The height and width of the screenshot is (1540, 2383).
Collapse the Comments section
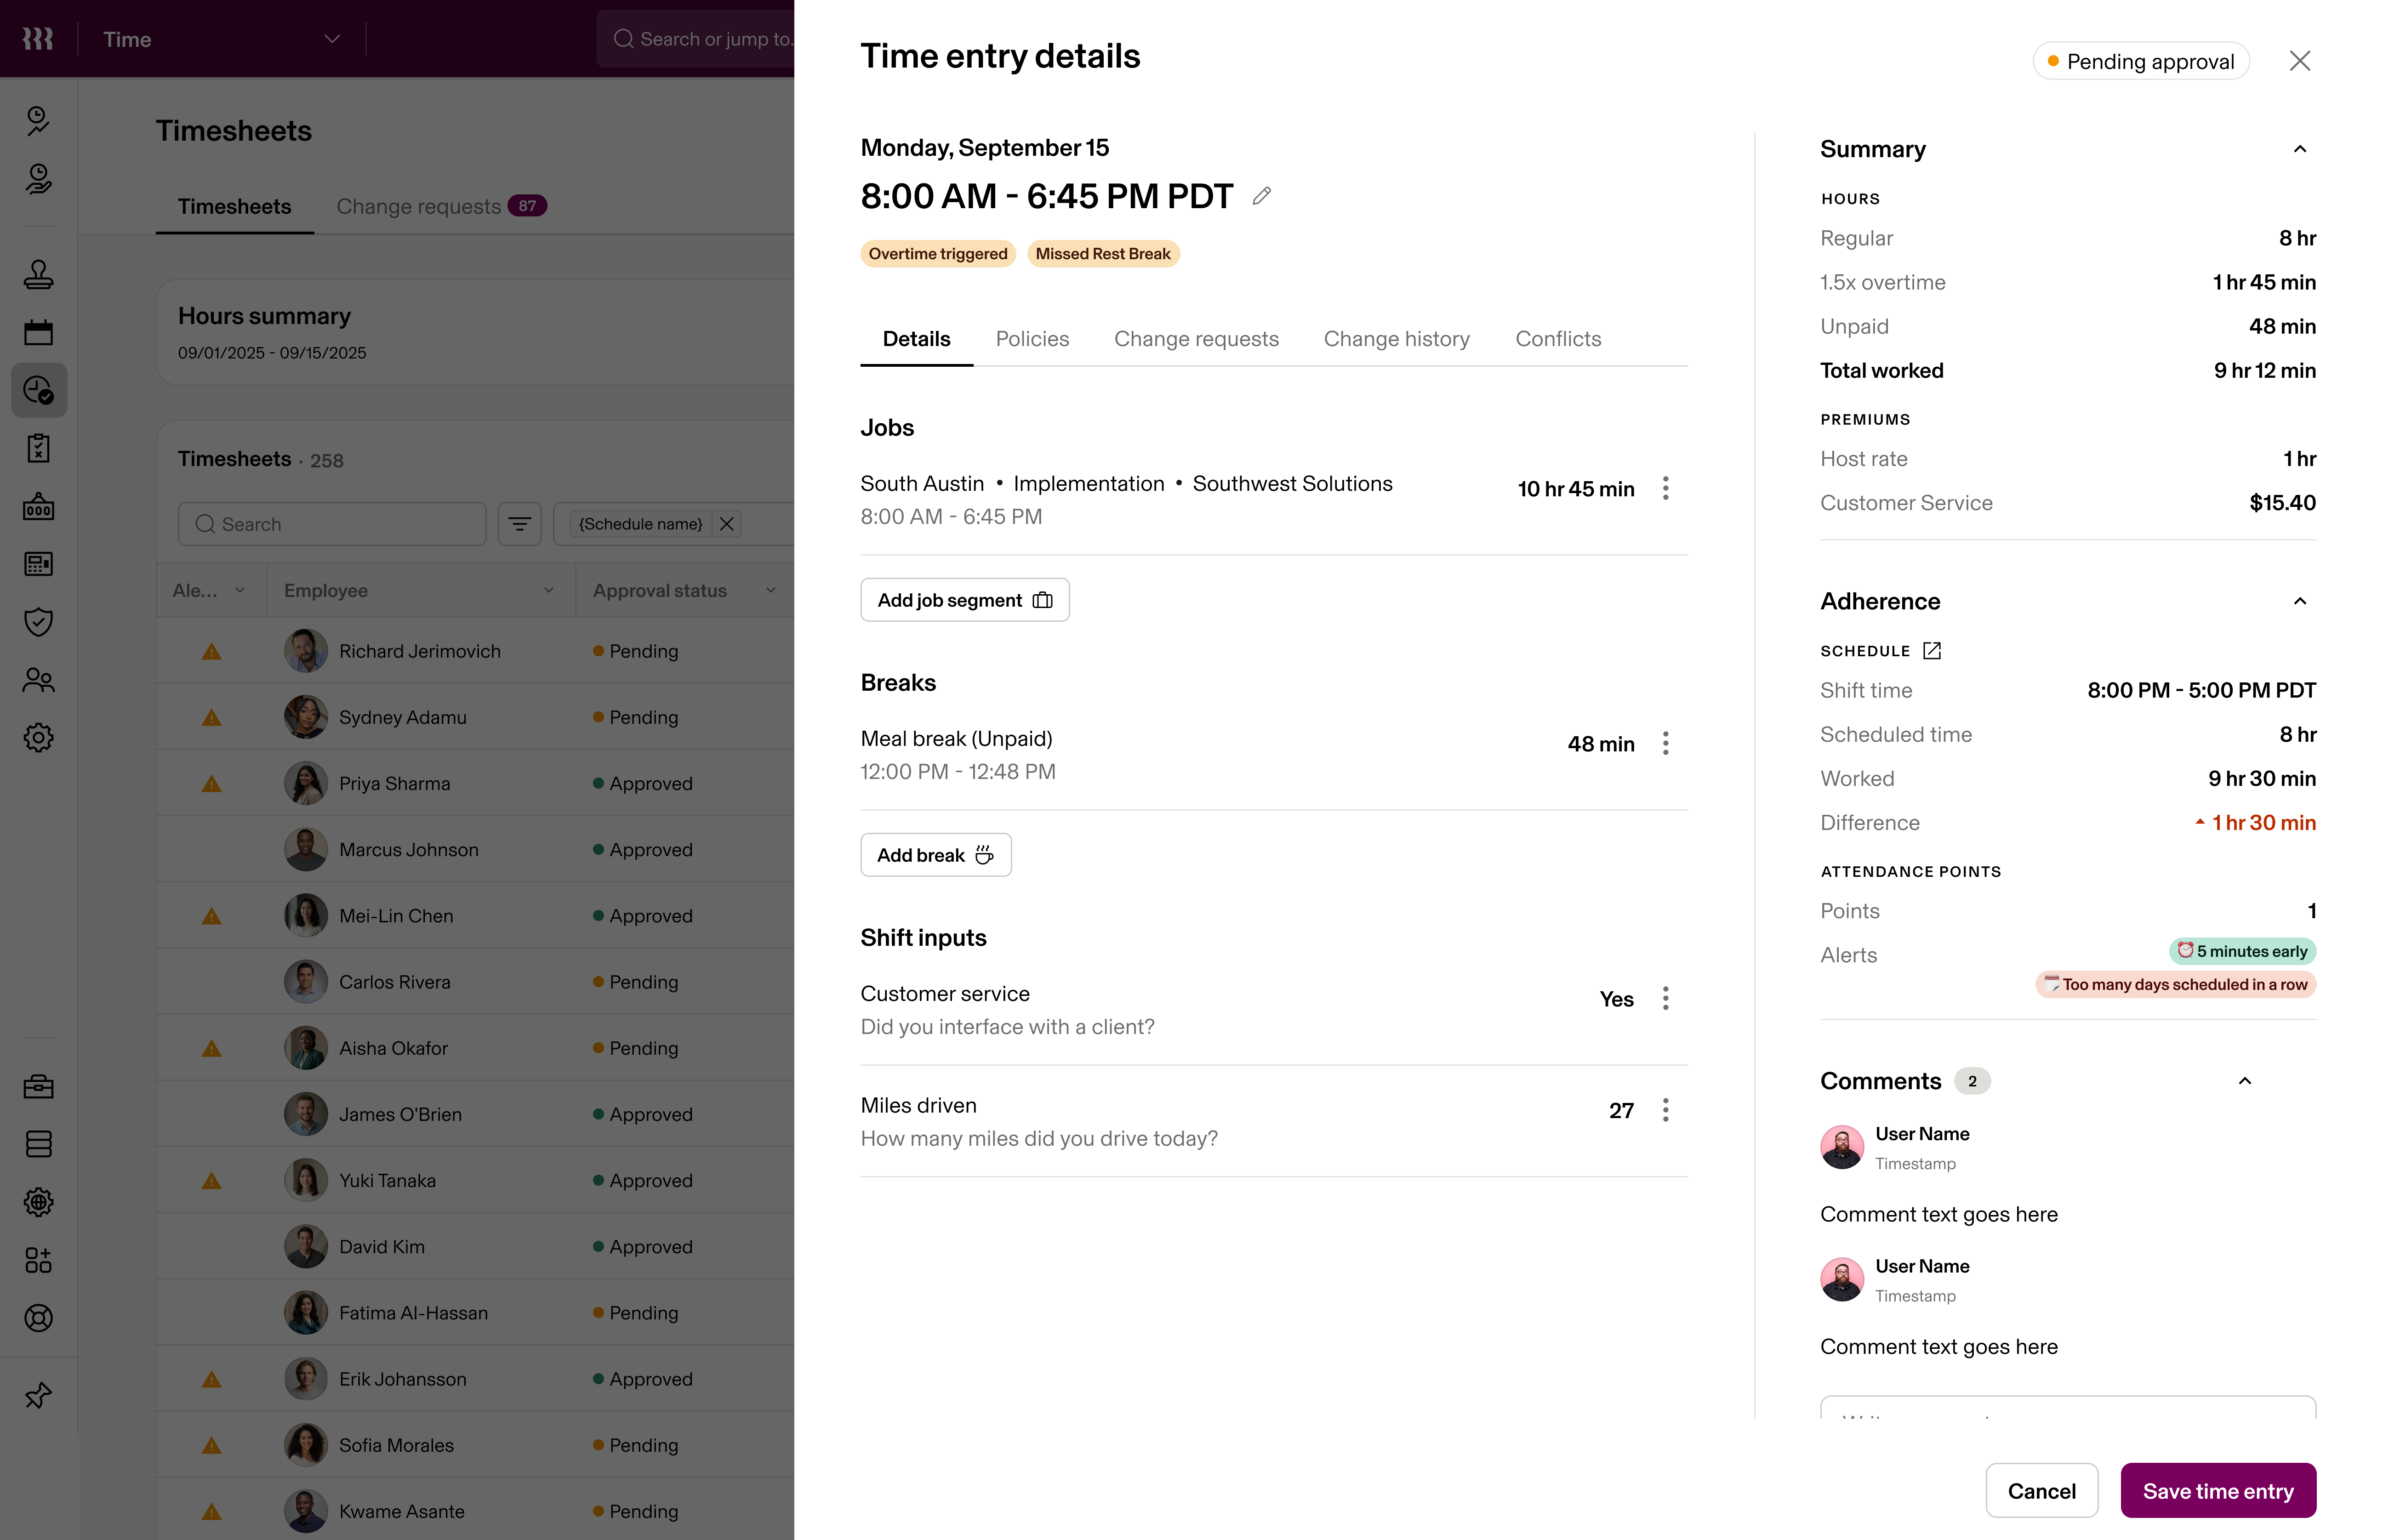click(2245, 1081)
